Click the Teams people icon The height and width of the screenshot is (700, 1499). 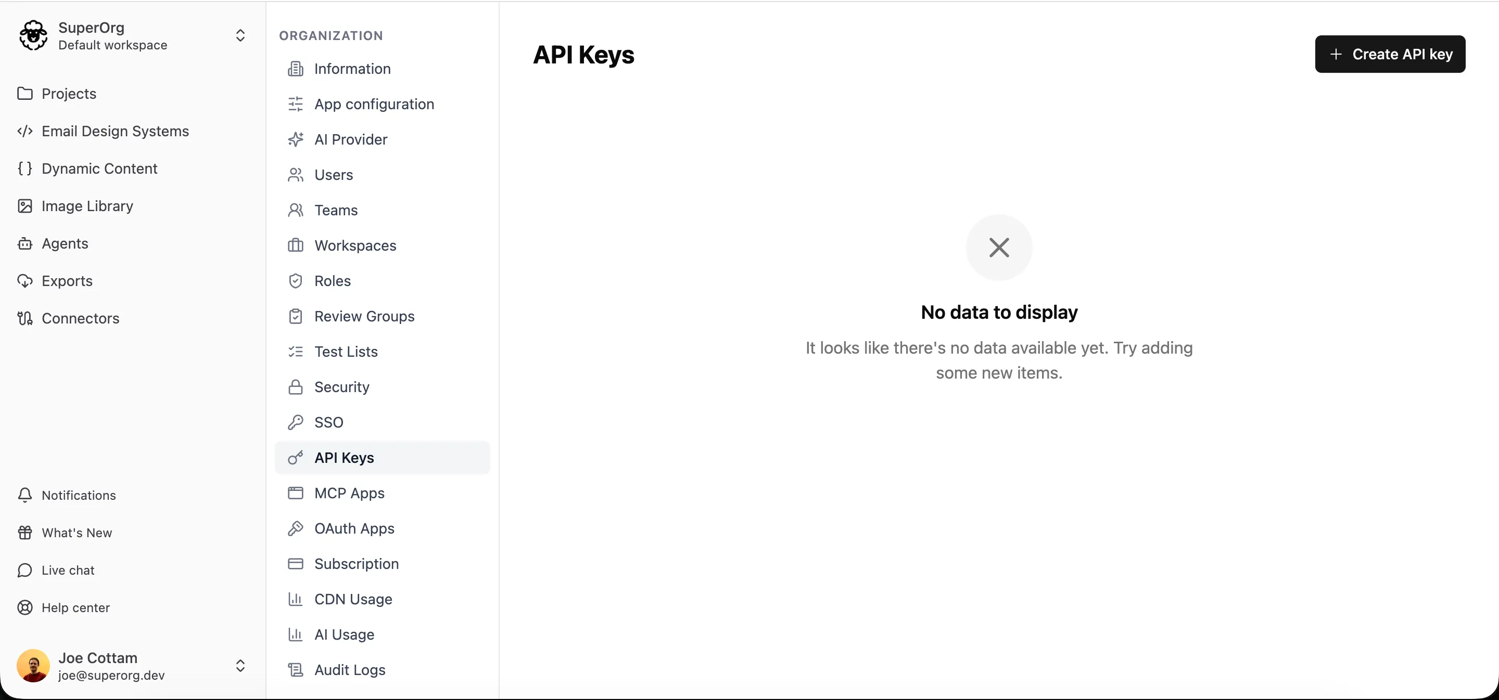click(x=296, y=211)
